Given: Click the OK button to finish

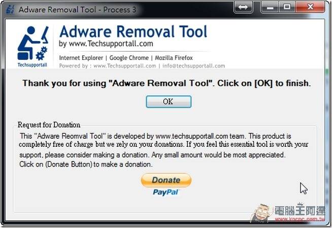Looking at the screenshot, I should (x=169, y=102).
